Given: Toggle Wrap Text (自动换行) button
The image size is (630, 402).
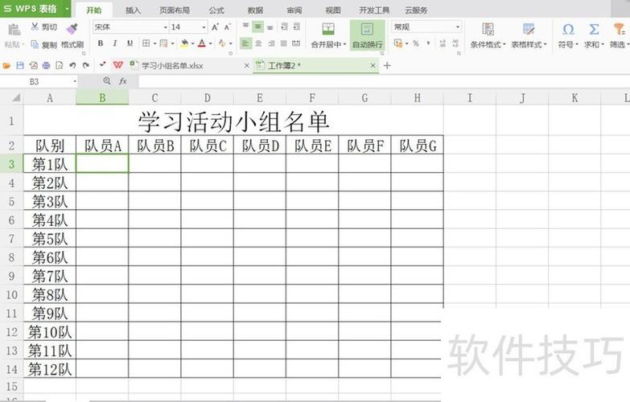Looking at the screenshot, I should 367,35.
